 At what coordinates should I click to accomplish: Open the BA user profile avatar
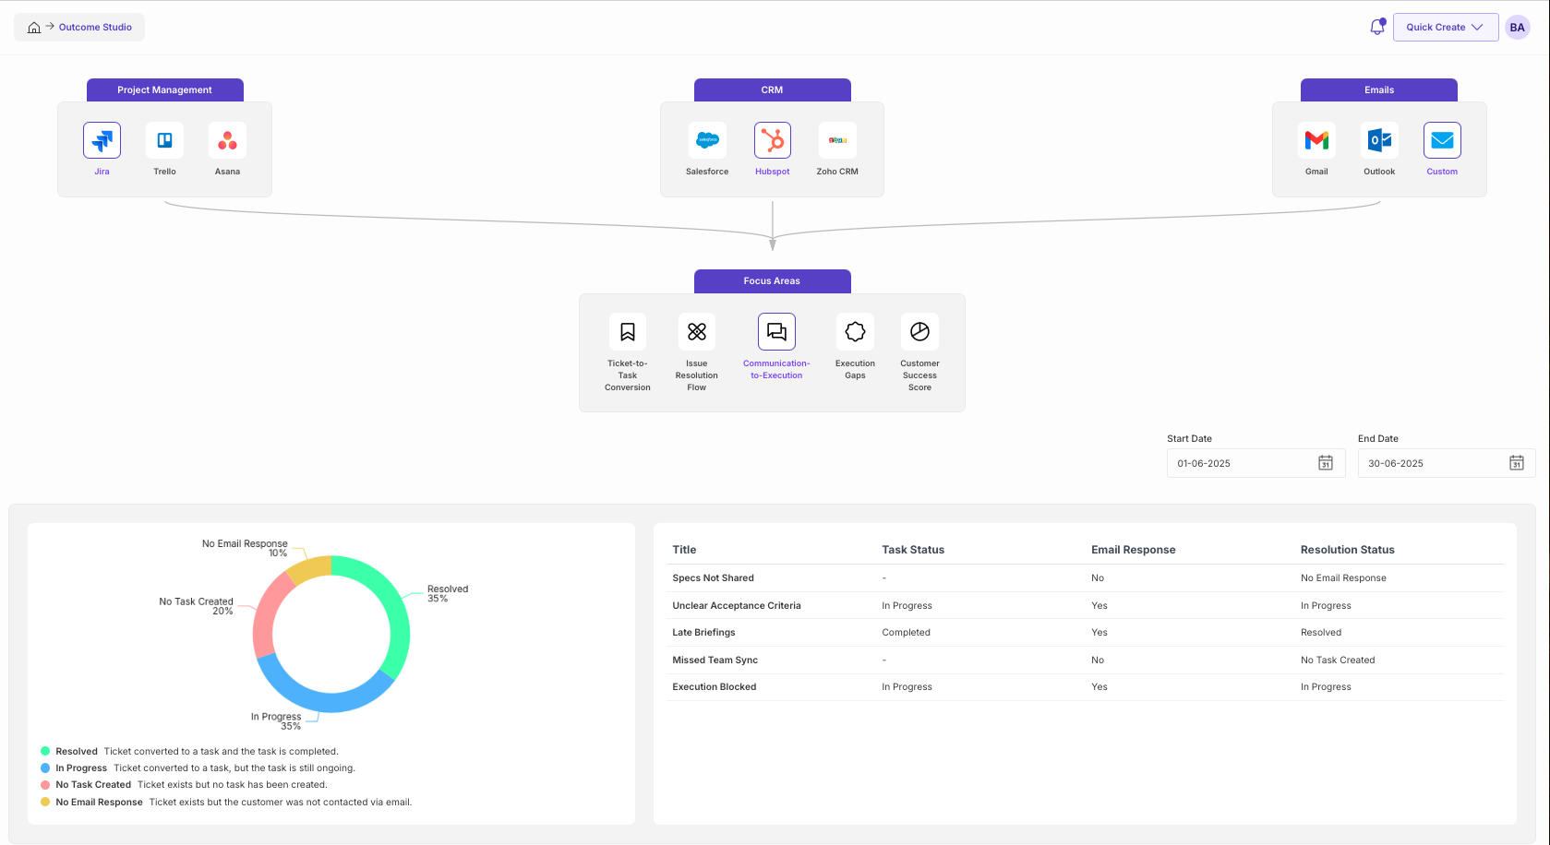click(x=1517, y=28)
